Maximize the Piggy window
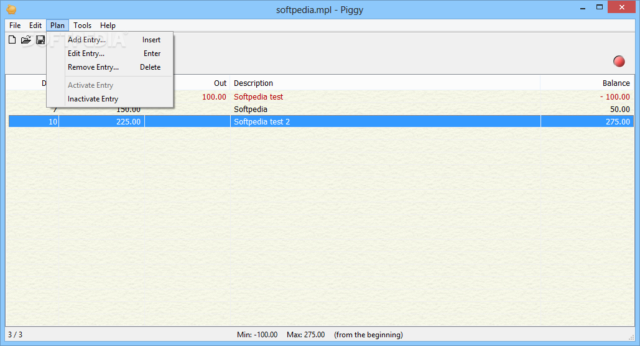This screenshot has width=640, height=346. point(600,7)
